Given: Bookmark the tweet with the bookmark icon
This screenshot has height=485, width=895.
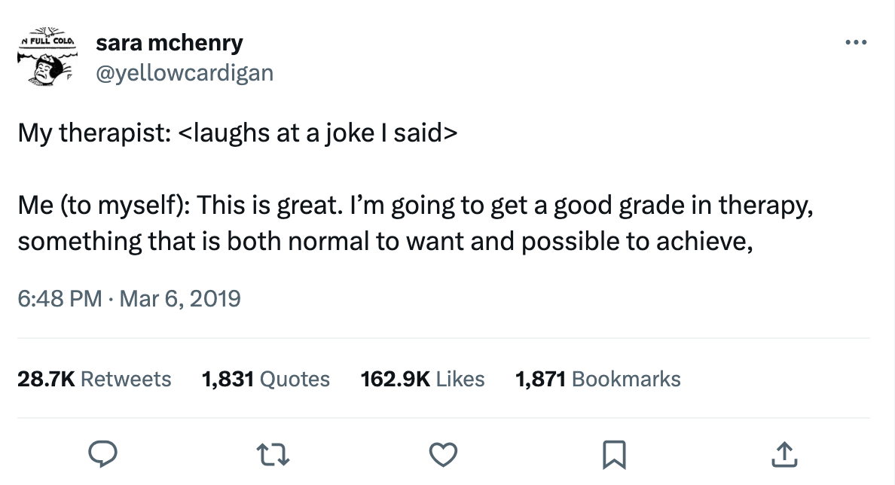Looking at the screenshot, I should (614, 454).
